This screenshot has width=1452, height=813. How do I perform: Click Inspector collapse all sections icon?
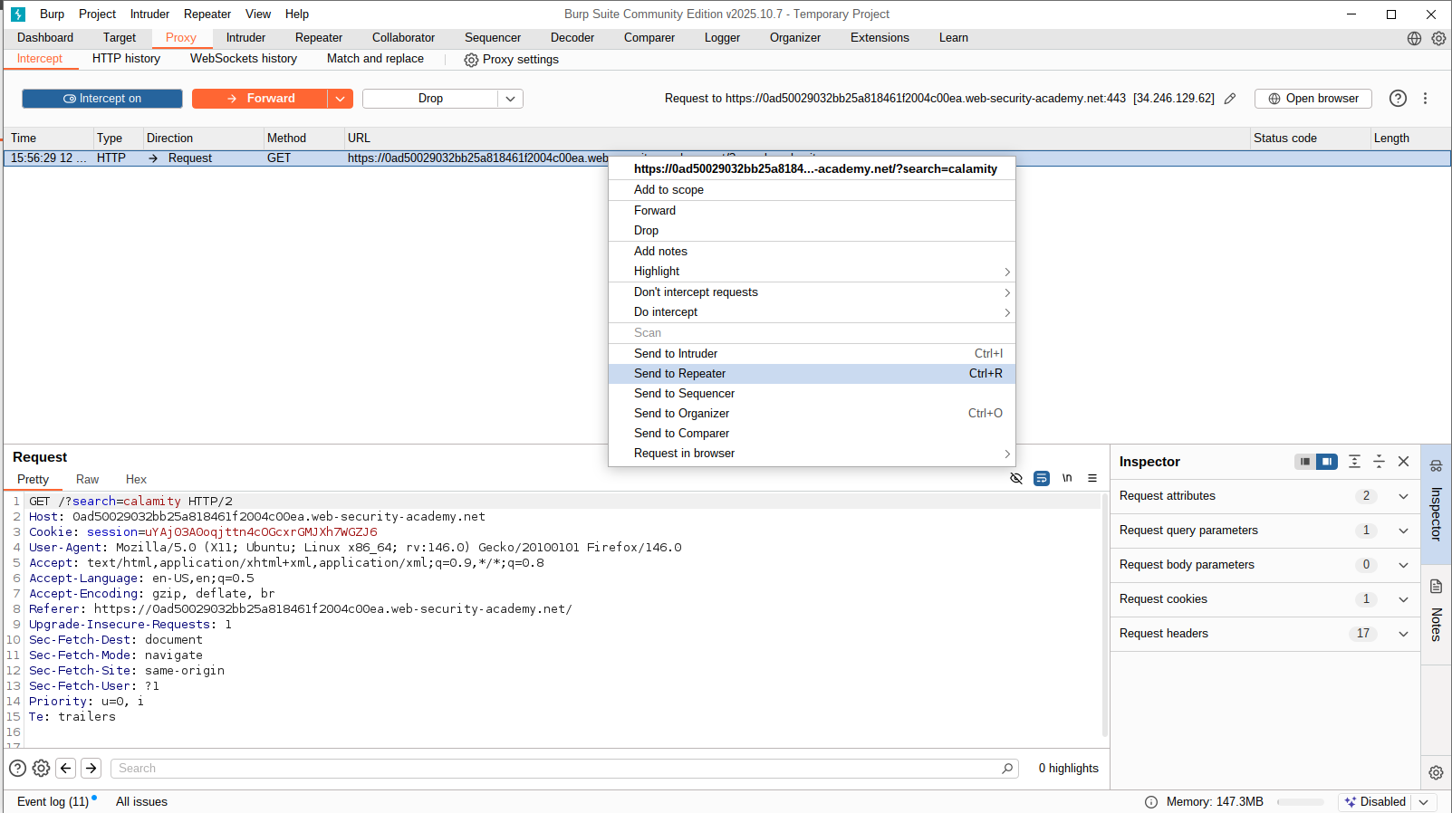[x=1379, y=462]
